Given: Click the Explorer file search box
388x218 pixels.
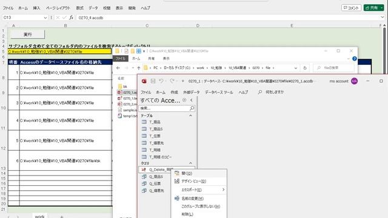Looking at the screenshot, I should (x=334, y=68).
